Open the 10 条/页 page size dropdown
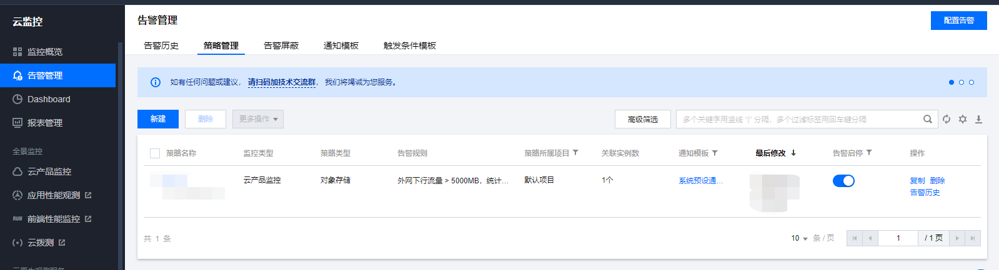999x270 pixels. click(x=799, y=238)
